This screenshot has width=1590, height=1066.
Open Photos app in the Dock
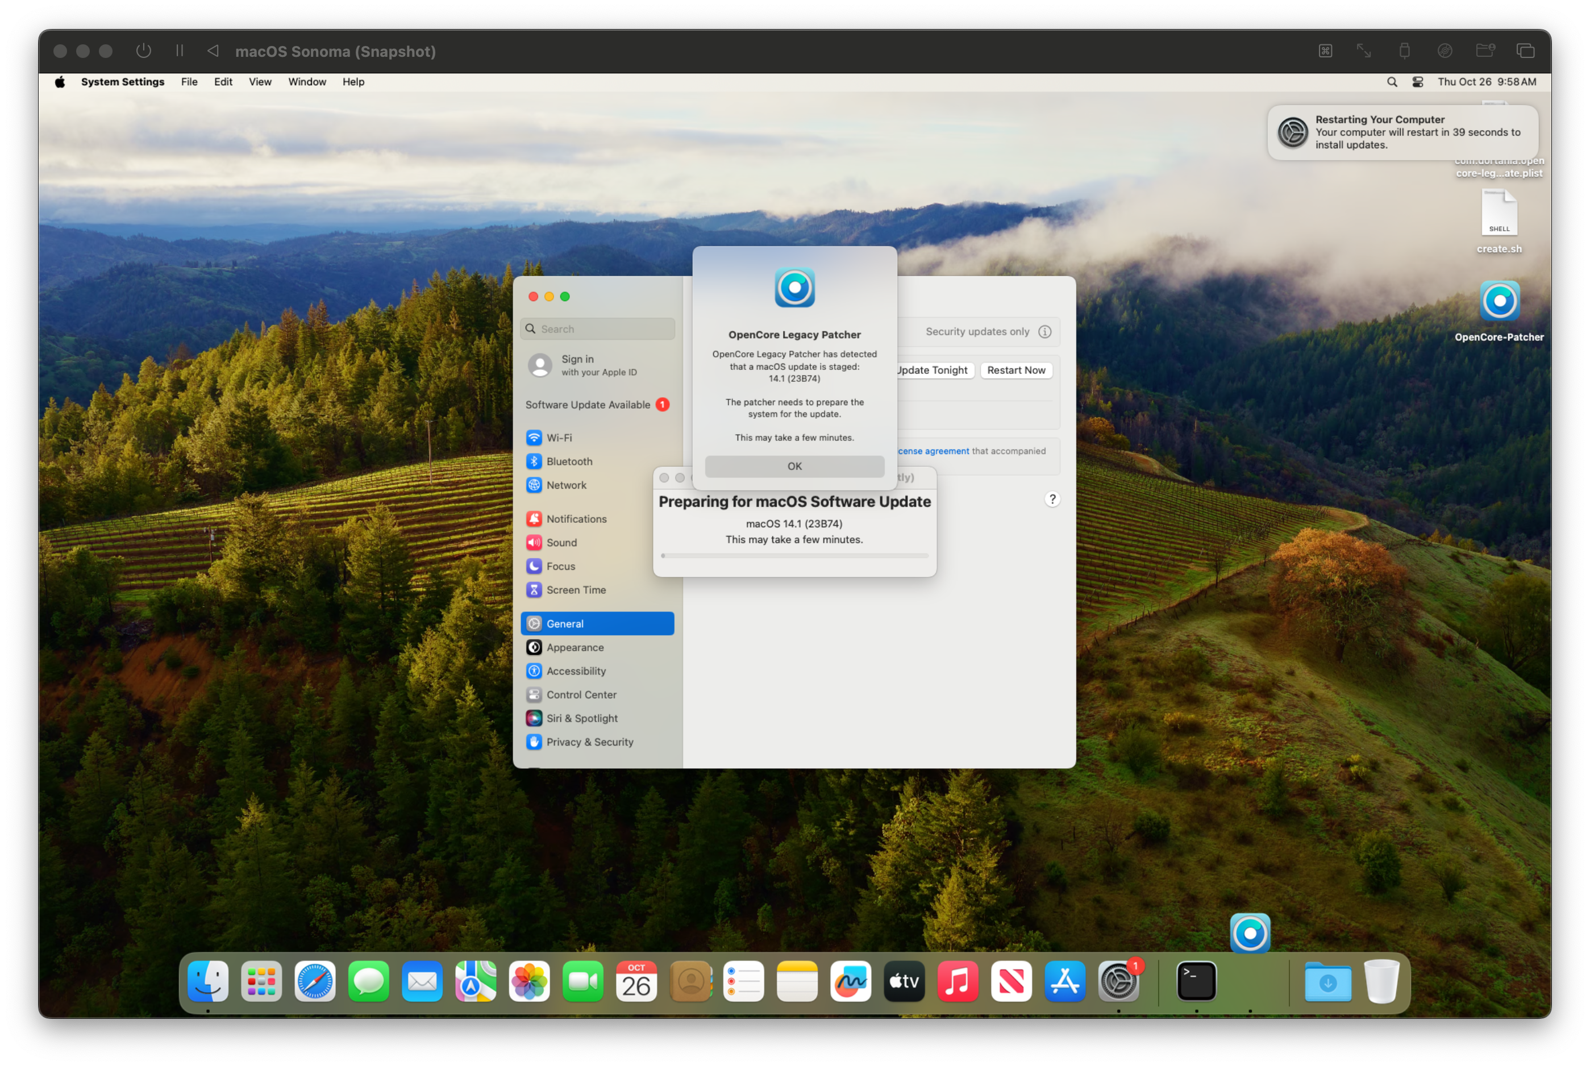pyautogui.click(x=530, y=982)
